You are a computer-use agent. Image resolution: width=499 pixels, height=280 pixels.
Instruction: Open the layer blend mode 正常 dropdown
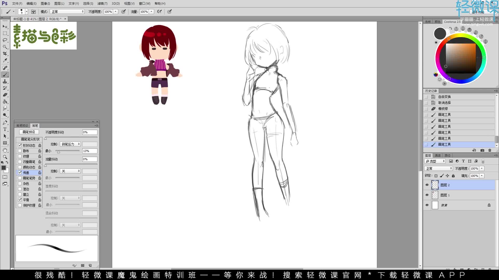(x=438, y=169)
